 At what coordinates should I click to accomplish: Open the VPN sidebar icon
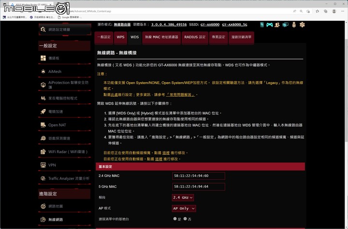pos(43,165)
